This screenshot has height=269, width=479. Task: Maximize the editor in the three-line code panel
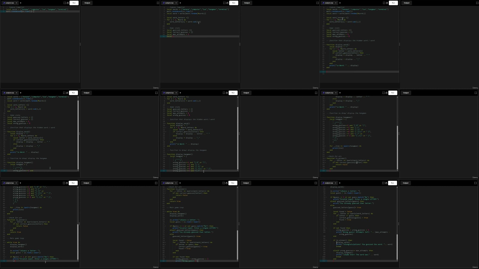coord(64,3)
